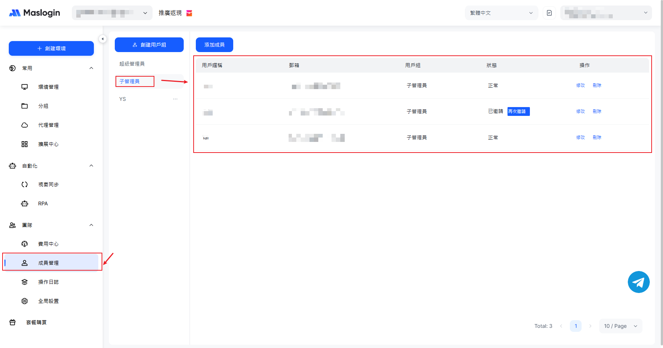Screen dimensions: 663x348
Task: Select the 超級管理員 user group
Action: (132, 64)
